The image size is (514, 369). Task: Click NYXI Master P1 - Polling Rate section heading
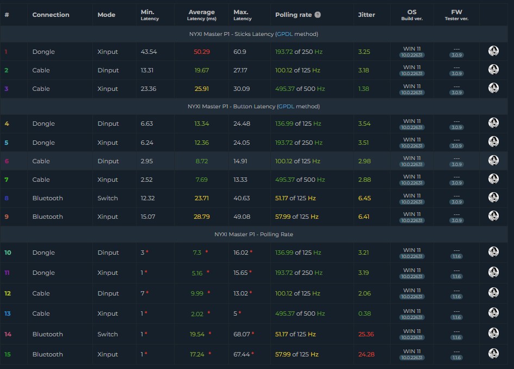click(x=253, y=235)
